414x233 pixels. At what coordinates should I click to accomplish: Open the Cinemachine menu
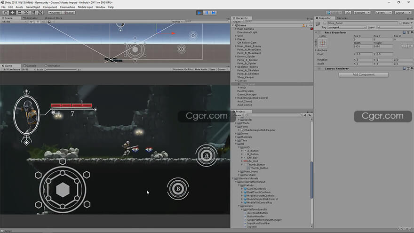(67, 7)
